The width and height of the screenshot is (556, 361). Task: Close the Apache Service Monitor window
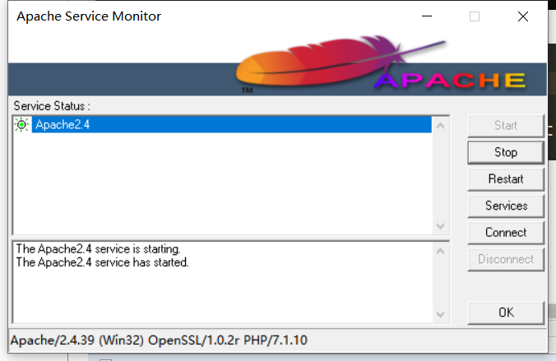[522, 16]
